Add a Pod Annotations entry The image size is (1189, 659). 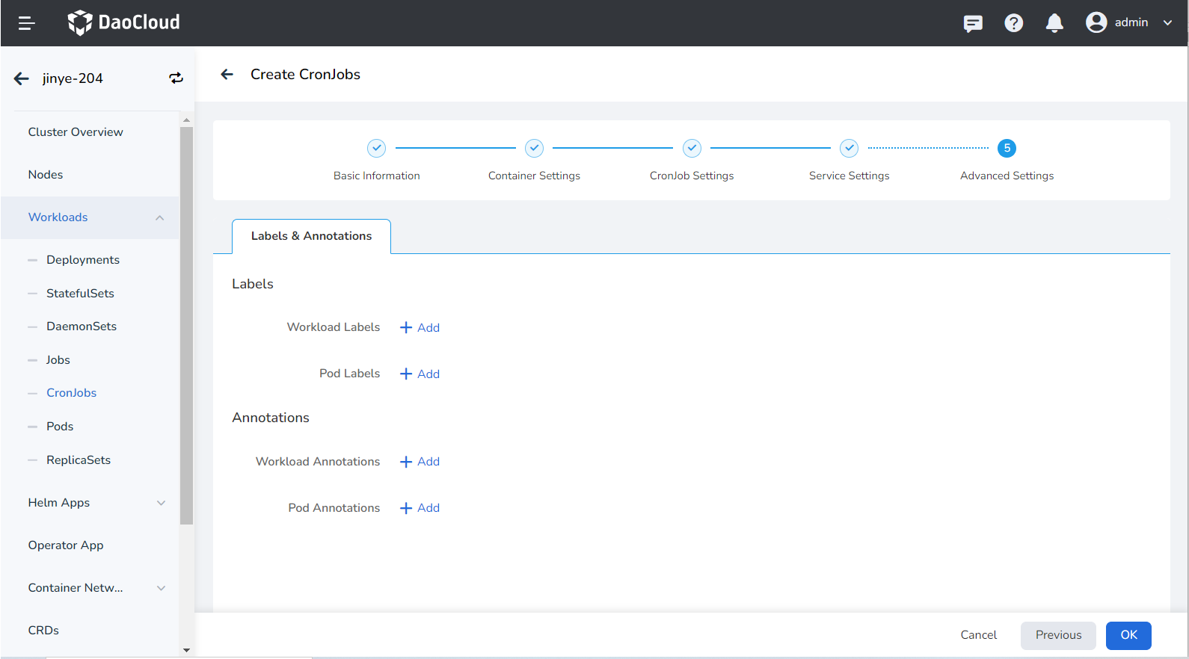pyautogui.click(x=420, y=508)
